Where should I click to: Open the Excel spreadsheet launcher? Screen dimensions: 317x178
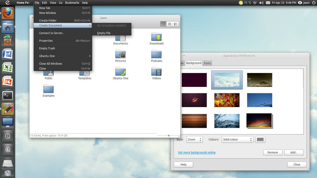click(x=8, y=68)
